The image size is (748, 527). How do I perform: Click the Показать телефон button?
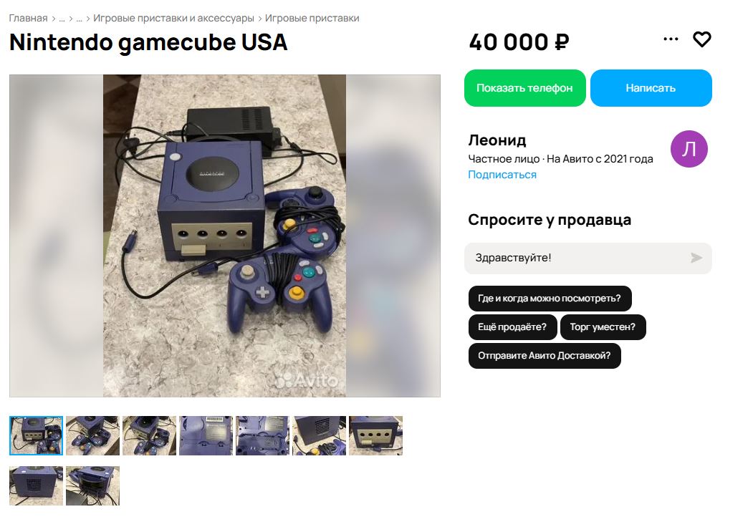(x=524, y=88)
